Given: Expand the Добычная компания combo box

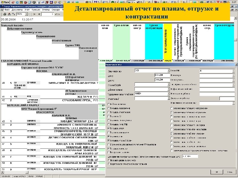Looking at the screenshot, I should (x=169, y=89).
